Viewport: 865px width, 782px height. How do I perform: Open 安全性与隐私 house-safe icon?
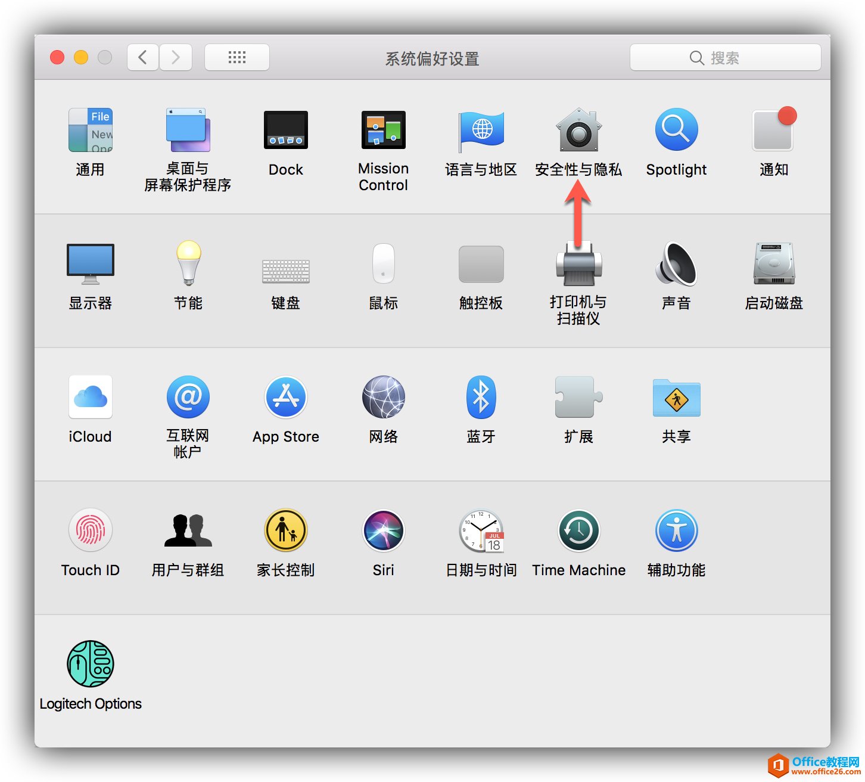point(579,130)
